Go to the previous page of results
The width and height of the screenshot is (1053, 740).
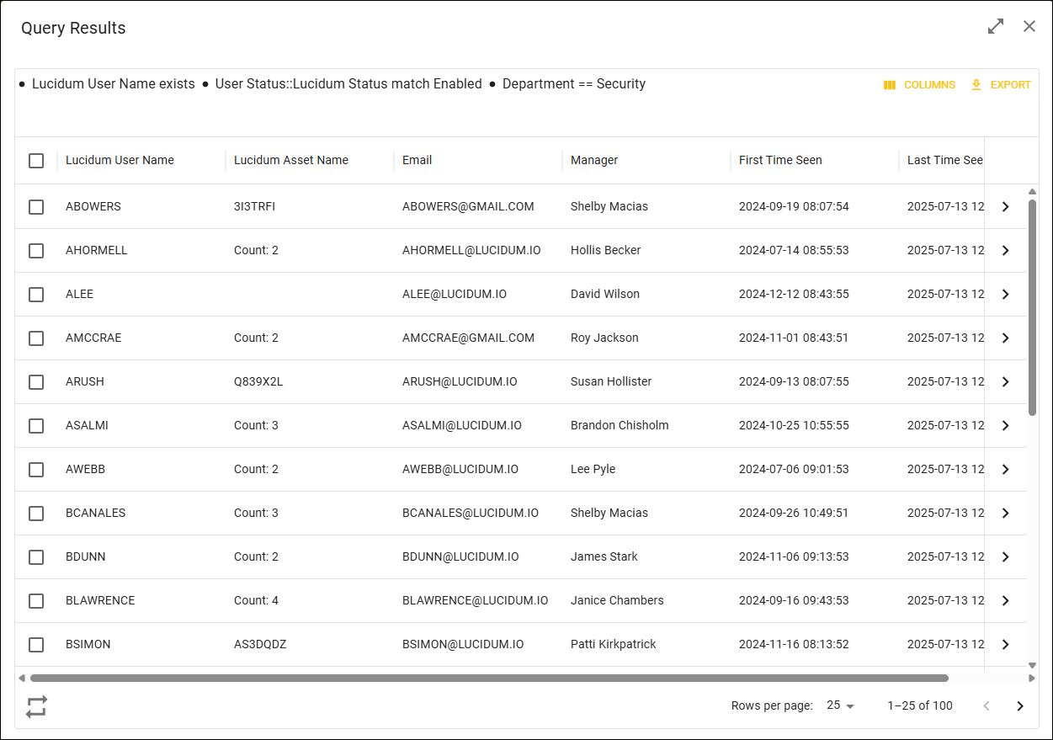point(987,706)
